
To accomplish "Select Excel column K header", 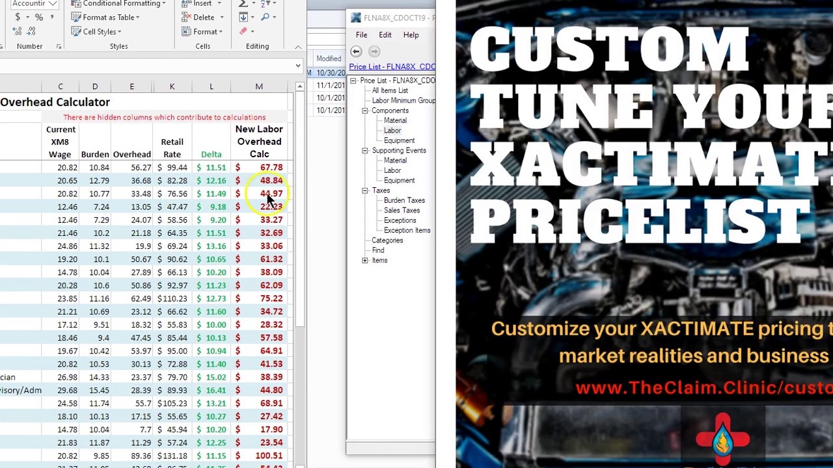I will pyautogui.click(x=172, y=87).
